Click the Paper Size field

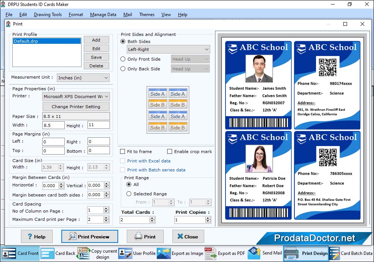pos(76,116)
